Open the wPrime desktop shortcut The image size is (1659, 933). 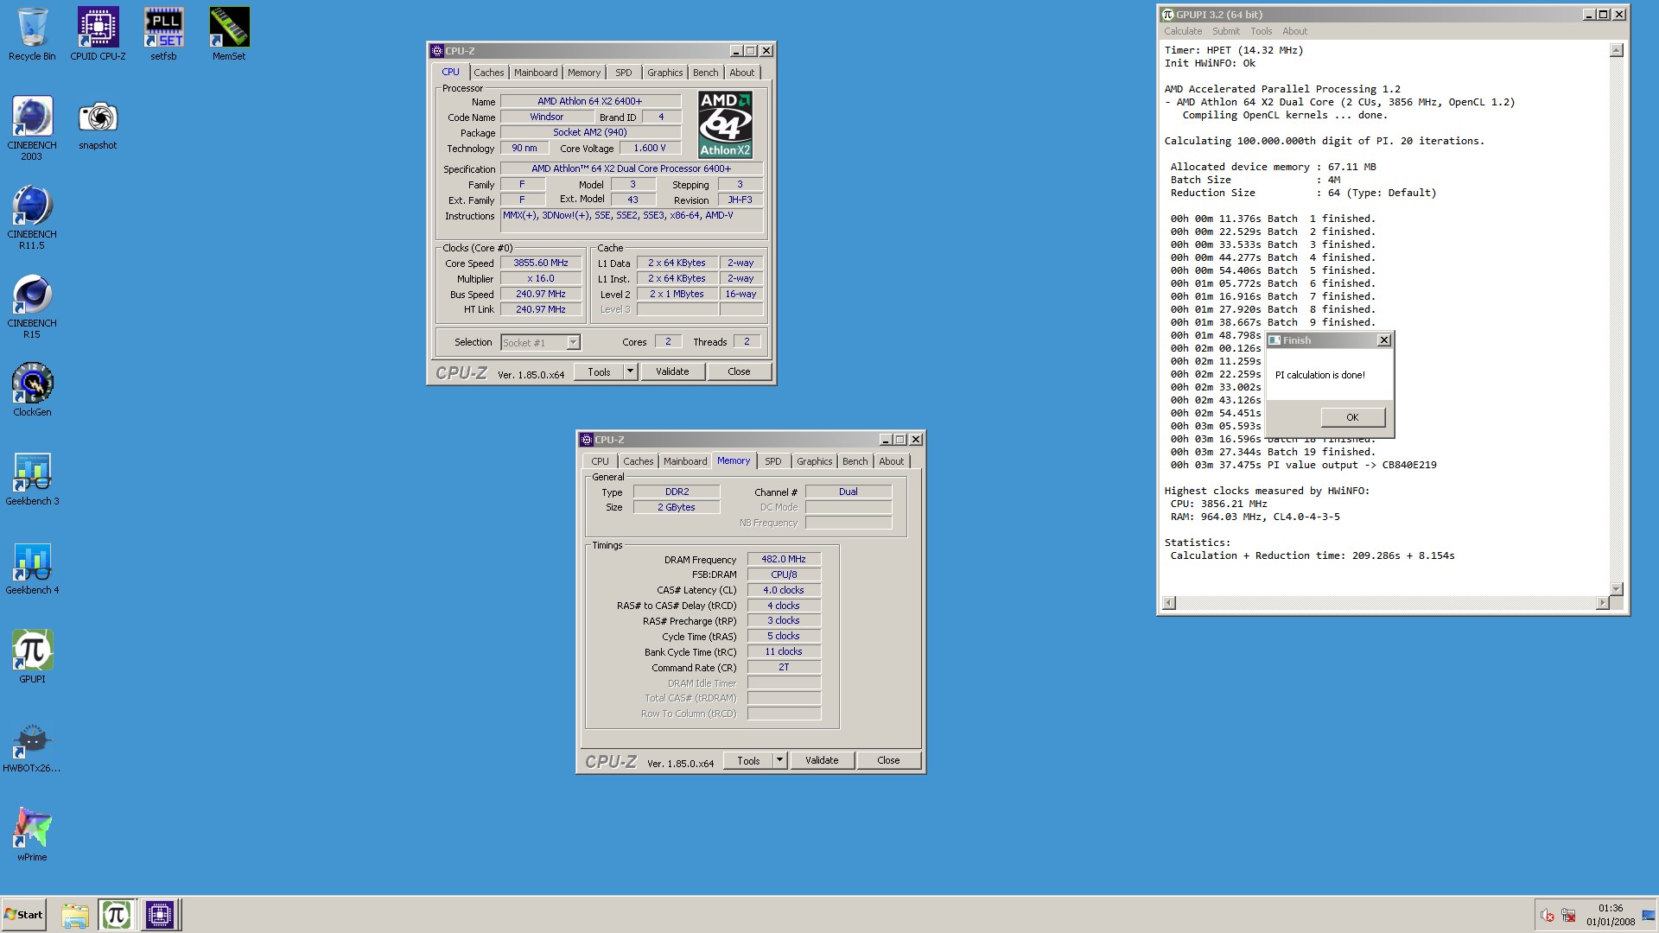[x=32, y=835]
